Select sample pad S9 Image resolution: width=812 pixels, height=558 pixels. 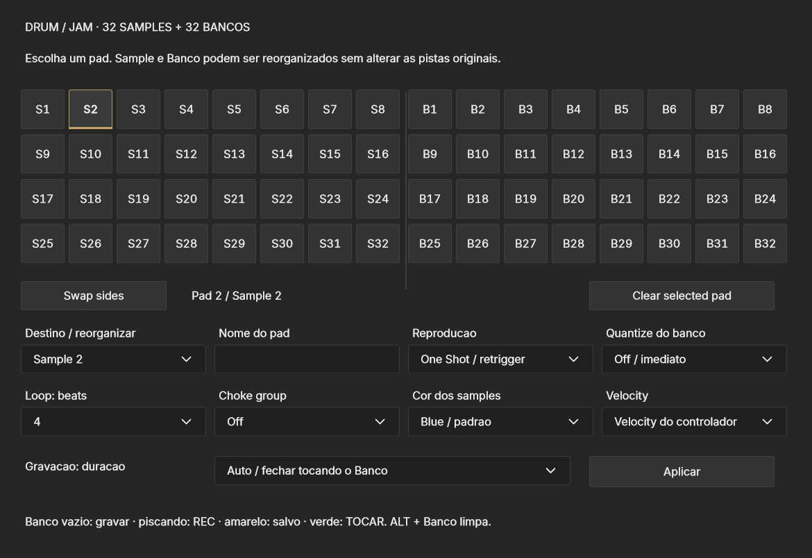(x=42, y=154)
